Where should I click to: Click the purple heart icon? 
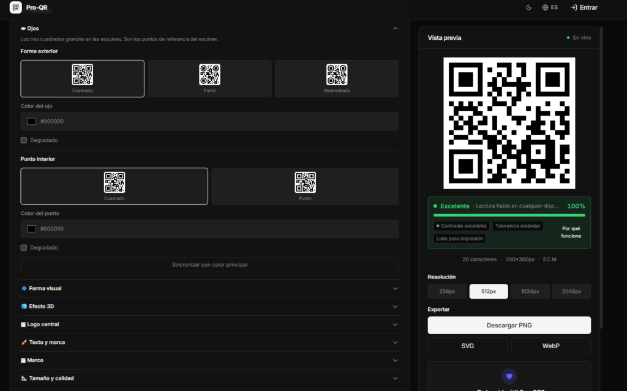pos(509,376)
